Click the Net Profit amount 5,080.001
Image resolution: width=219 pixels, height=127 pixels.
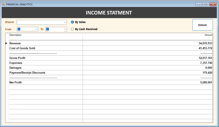pyautogui.click(x=206, y=82)
